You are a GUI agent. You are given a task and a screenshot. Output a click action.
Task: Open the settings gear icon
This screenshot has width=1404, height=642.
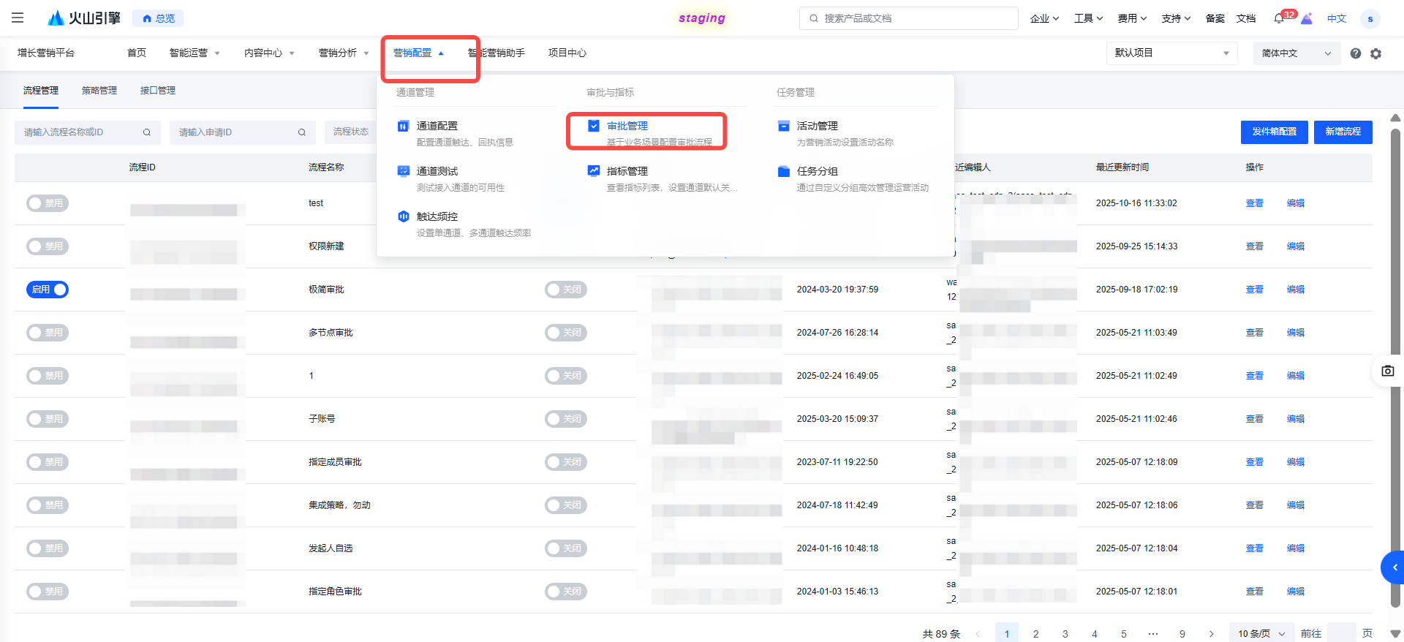[x=1375, y=53]
